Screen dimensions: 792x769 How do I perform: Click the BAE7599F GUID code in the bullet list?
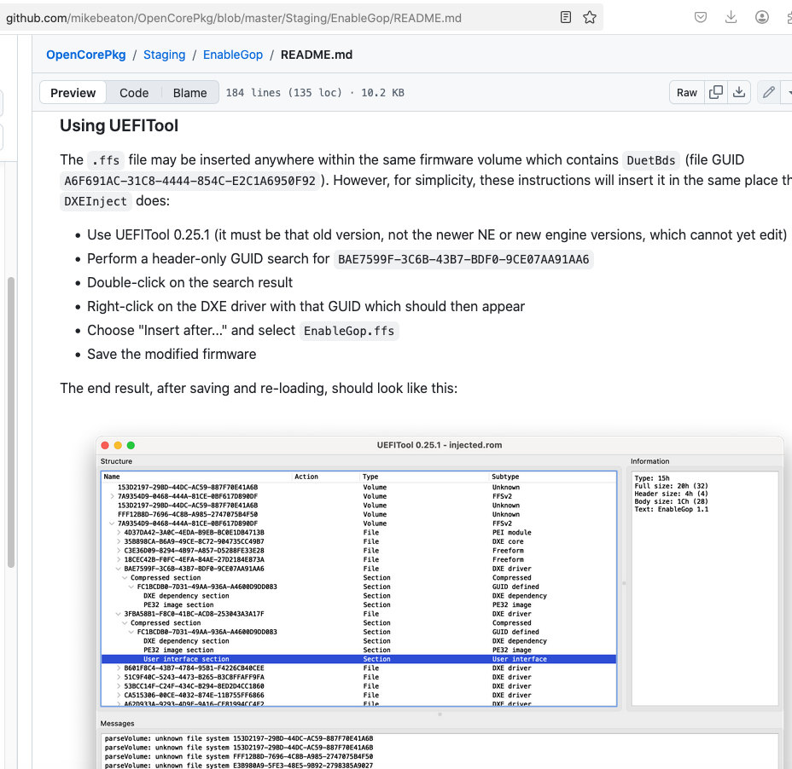coord(463,259)
